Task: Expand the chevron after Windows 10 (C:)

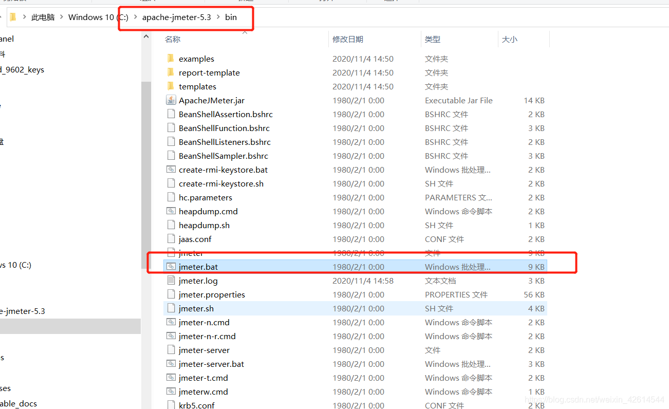Action: click(x=136, y=17)
